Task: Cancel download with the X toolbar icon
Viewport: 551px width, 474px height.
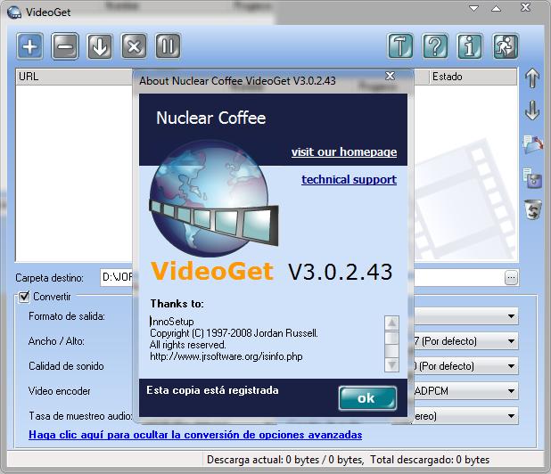Action: pyautogui.click(x=134, y=46)
